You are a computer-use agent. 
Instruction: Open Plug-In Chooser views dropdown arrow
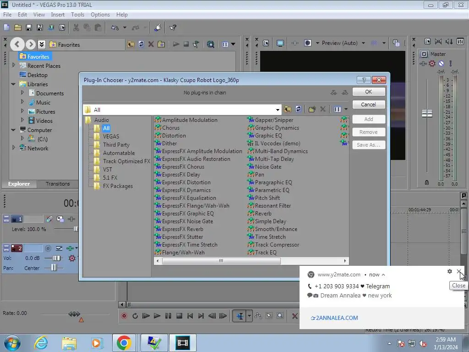(x=346, y=109)
